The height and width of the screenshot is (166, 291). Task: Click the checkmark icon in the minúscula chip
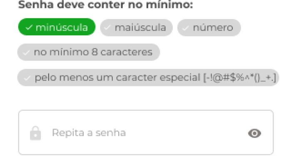[29, 28]
